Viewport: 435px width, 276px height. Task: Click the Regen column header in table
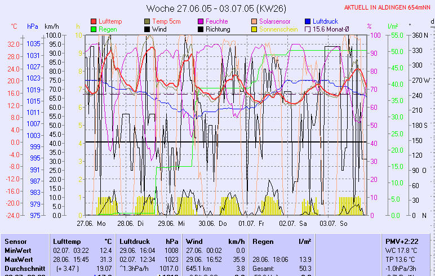click(263, 241)
